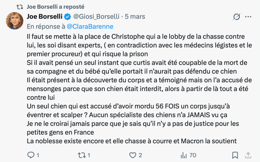The image size is (260, 162).
Task: Click the reply count next to the bubble
Action: click(x=38, y=155)
